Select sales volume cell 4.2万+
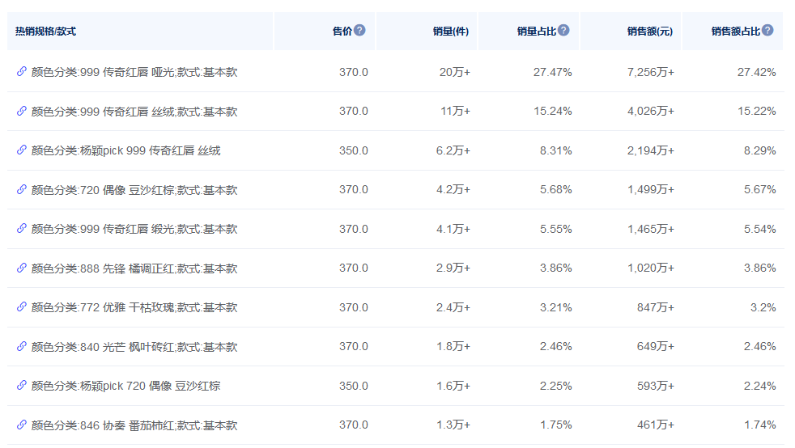The image size is (795, 448). (453, 190)
